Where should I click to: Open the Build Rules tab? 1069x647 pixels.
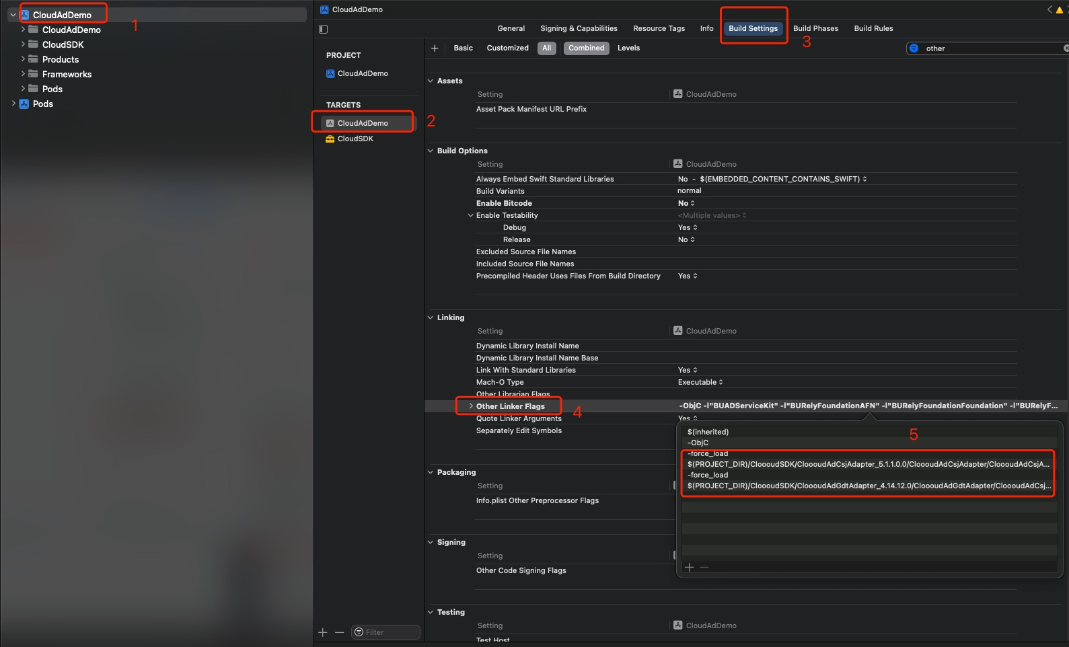coord(873,28)
